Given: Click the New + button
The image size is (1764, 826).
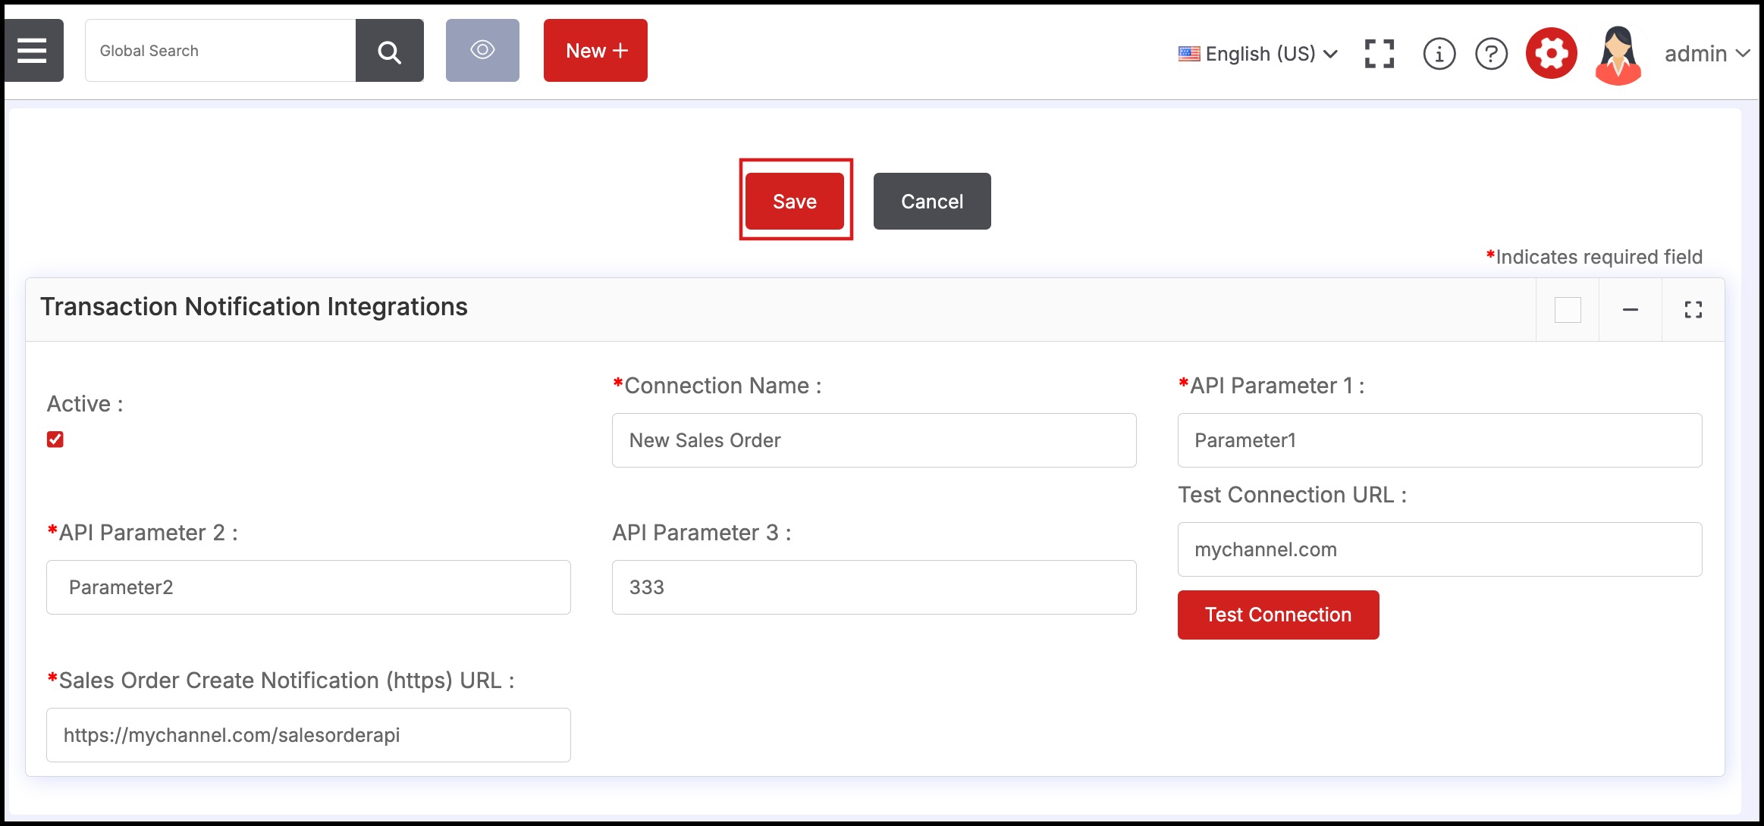Looking at the screenshot, I should click(595, 51).
